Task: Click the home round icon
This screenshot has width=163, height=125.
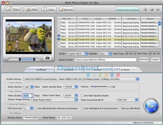Action: [x=151, y=10]
